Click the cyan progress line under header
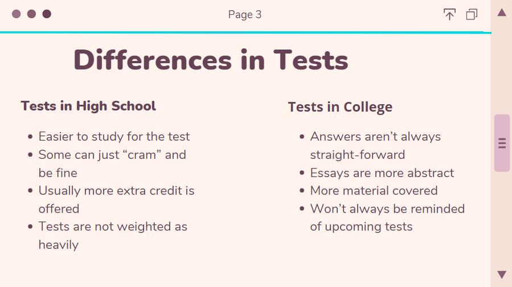This screenshot has width=512, height=287. [x=245, y=32]
